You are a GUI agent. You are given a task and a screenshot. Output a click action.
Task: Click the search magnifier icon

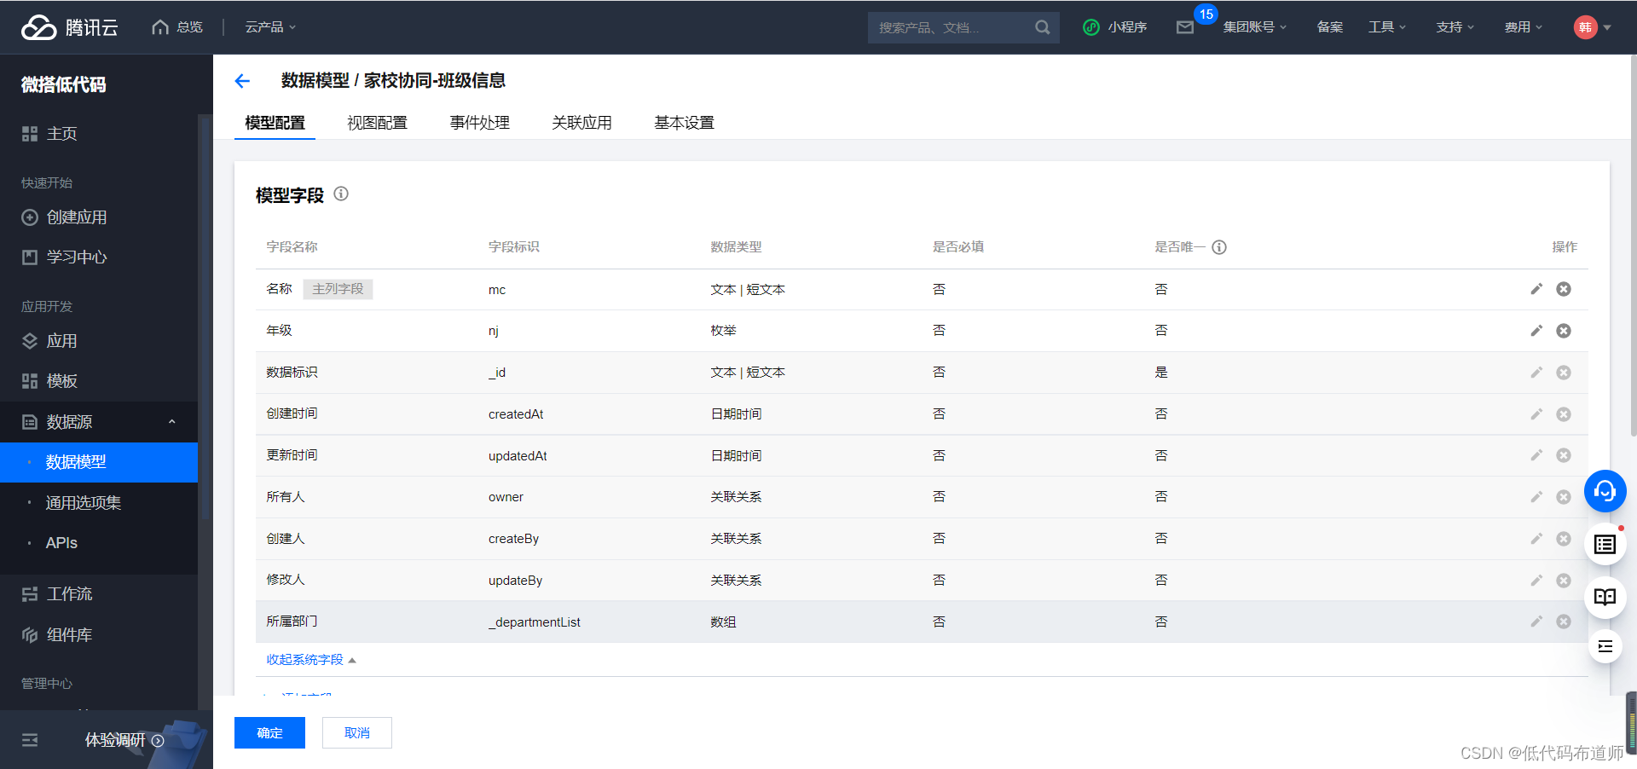click(x=1042, y=27)
